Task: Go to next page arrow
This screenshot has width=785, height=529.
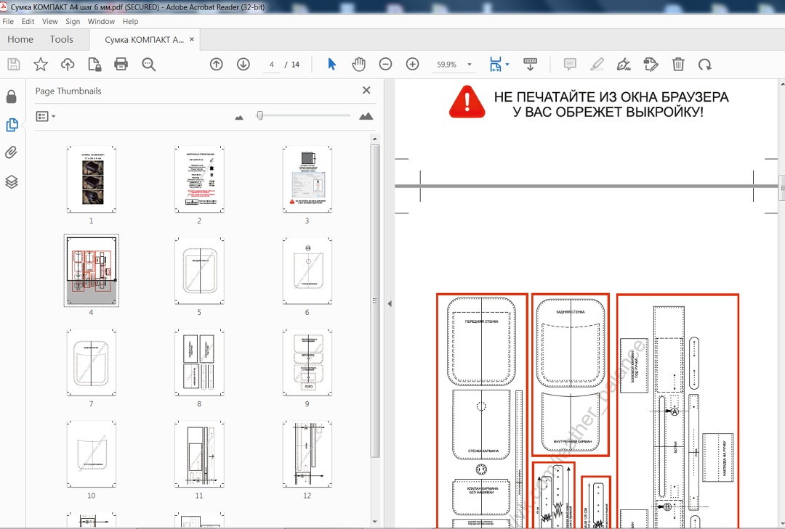Action: coord(243,65)
